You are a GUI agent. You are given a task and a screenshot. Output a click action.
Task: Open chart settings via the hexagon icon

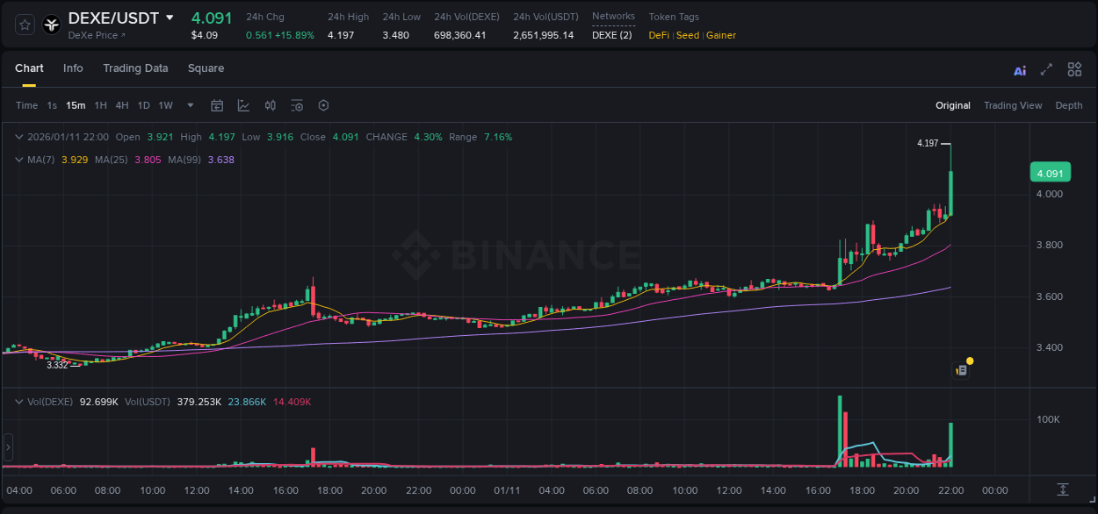pyautogui.click(x=323, y=104)
